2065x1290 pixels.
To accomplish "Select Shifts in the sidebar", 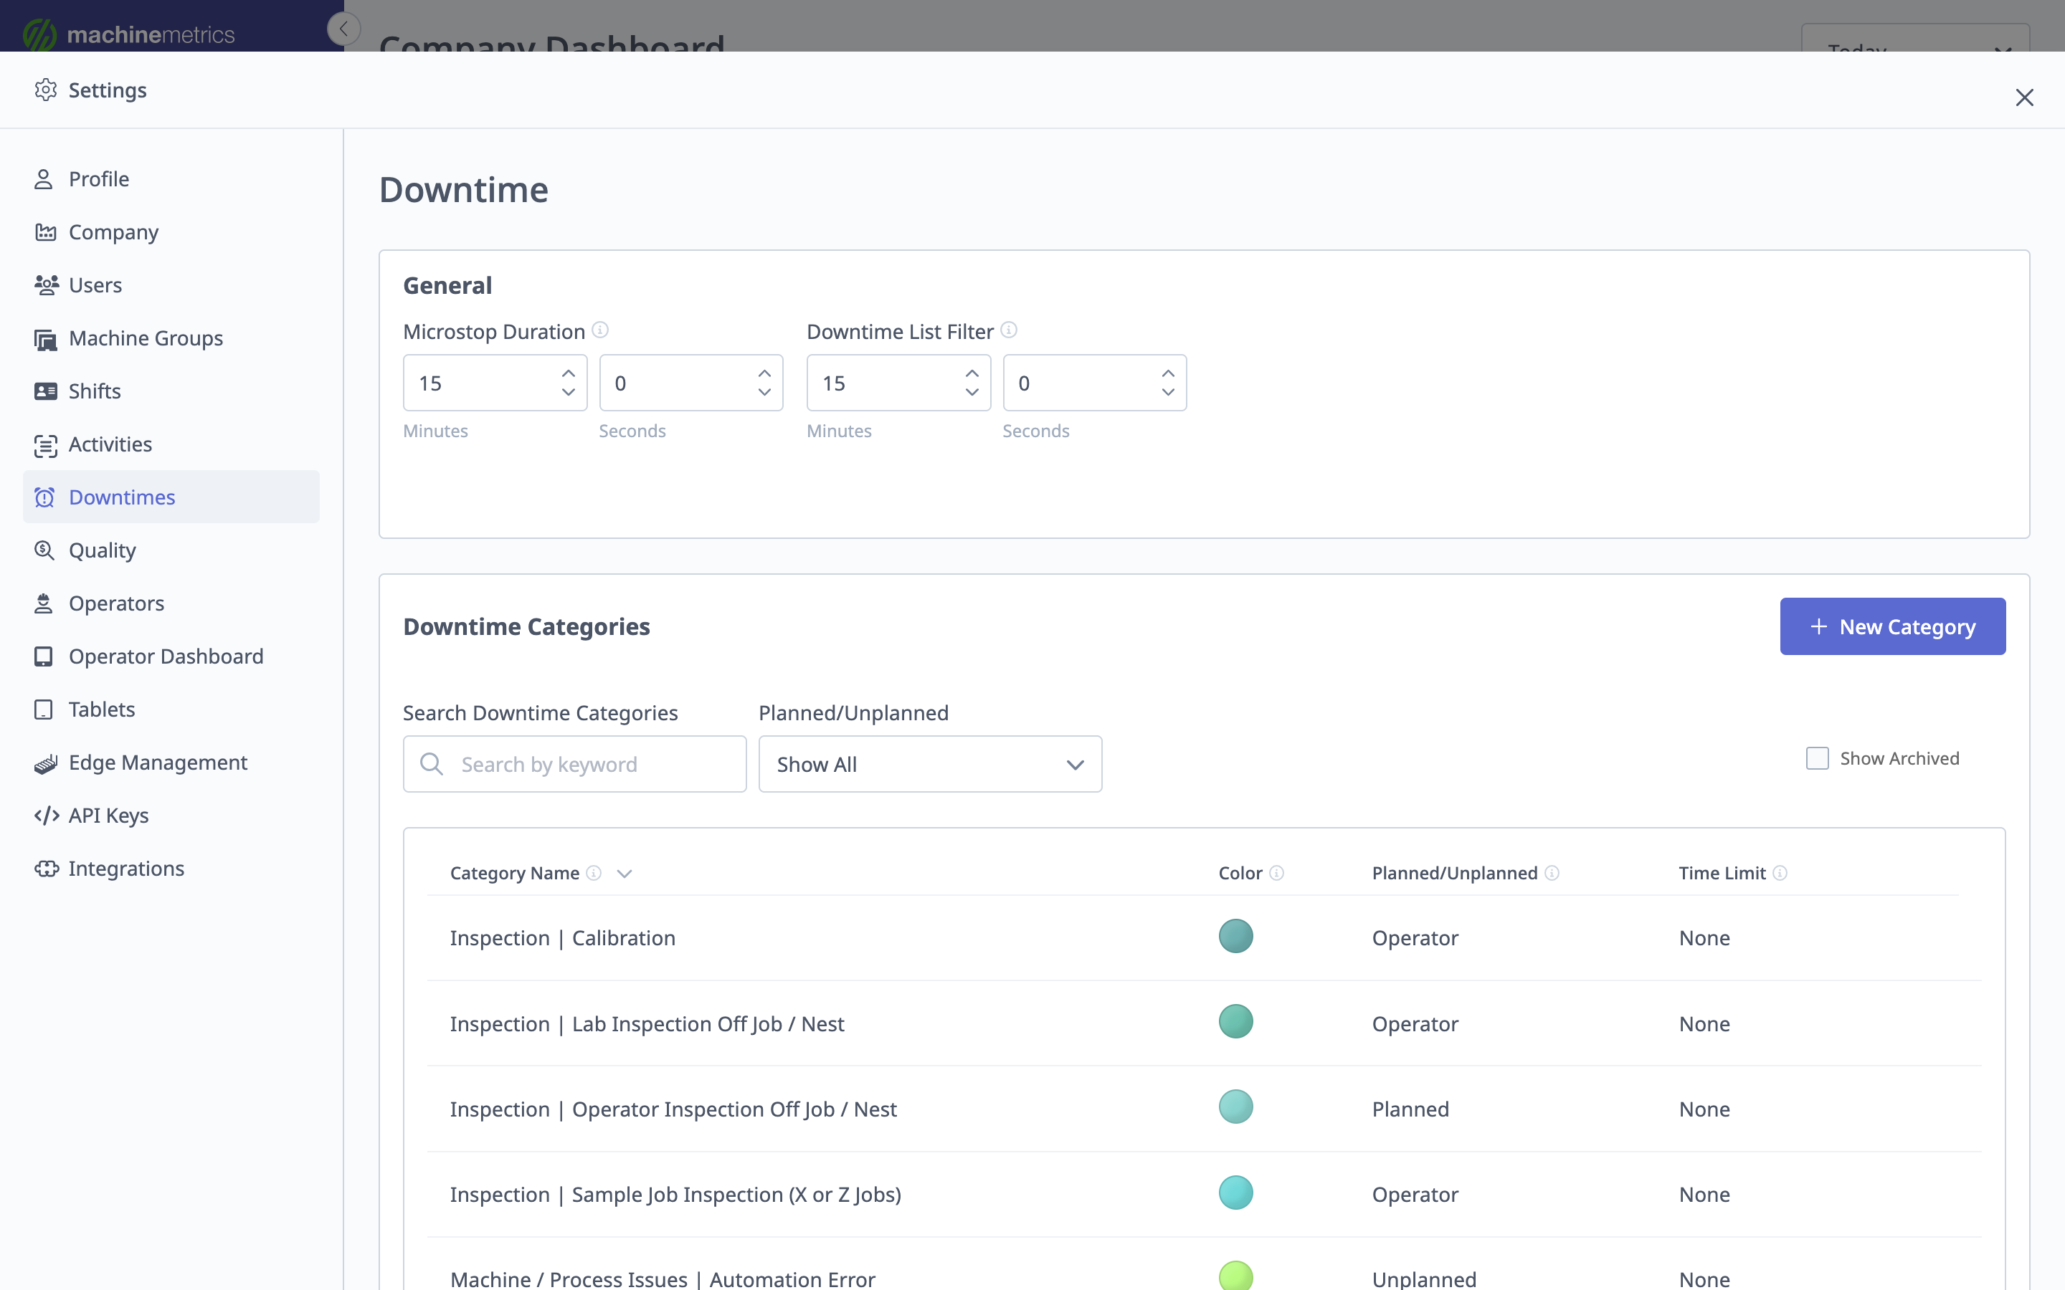I will click(x=171, y=391).
